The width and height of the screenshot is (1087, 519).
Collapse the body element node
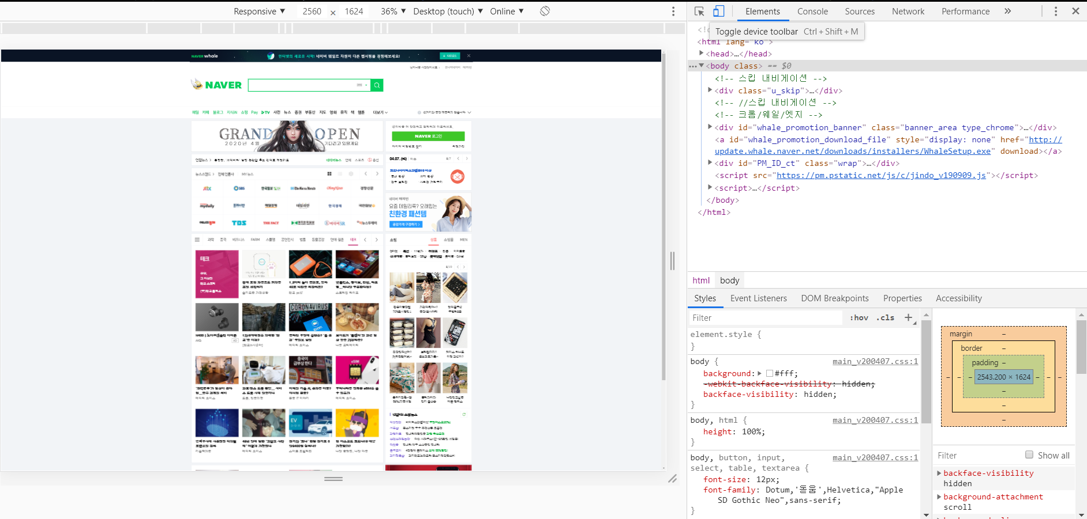click(701, 66)
